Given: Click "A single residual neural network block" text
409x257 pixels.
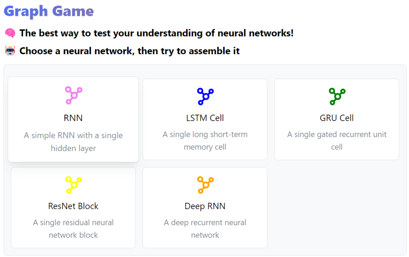Looking at the screenshot, I should tap(73, 229).
